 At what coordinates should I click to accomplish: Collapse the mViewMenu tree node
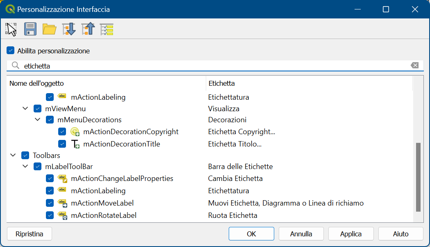pos(25,108)
